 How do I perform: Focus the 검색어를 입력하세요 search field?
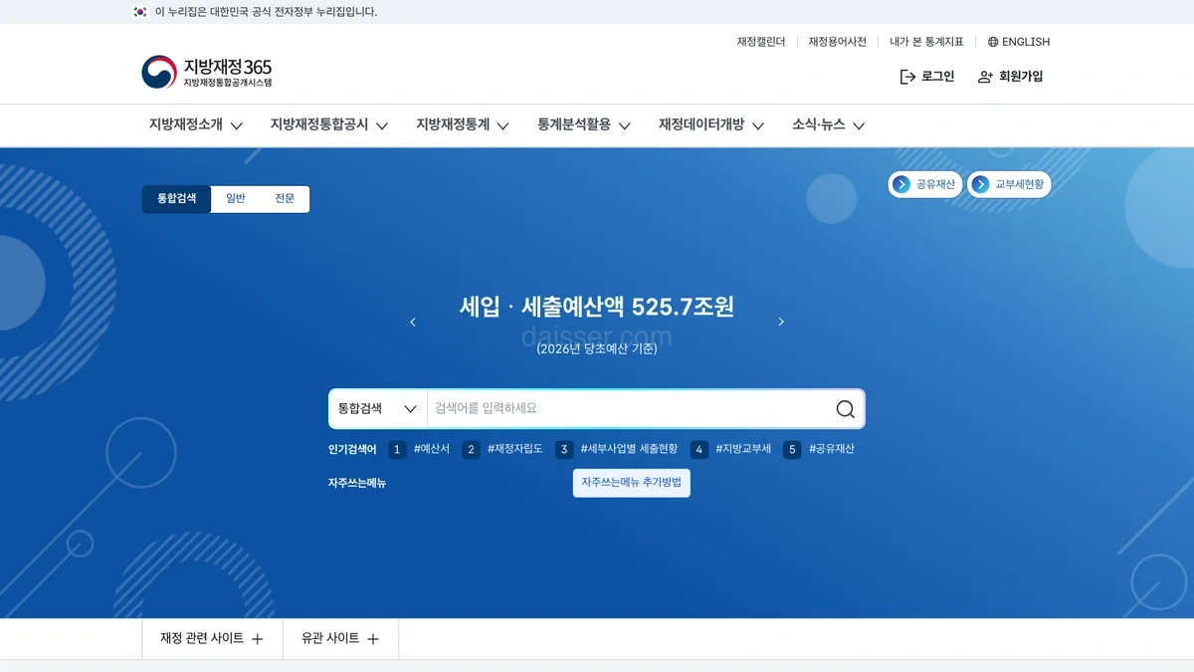point(631,409)
